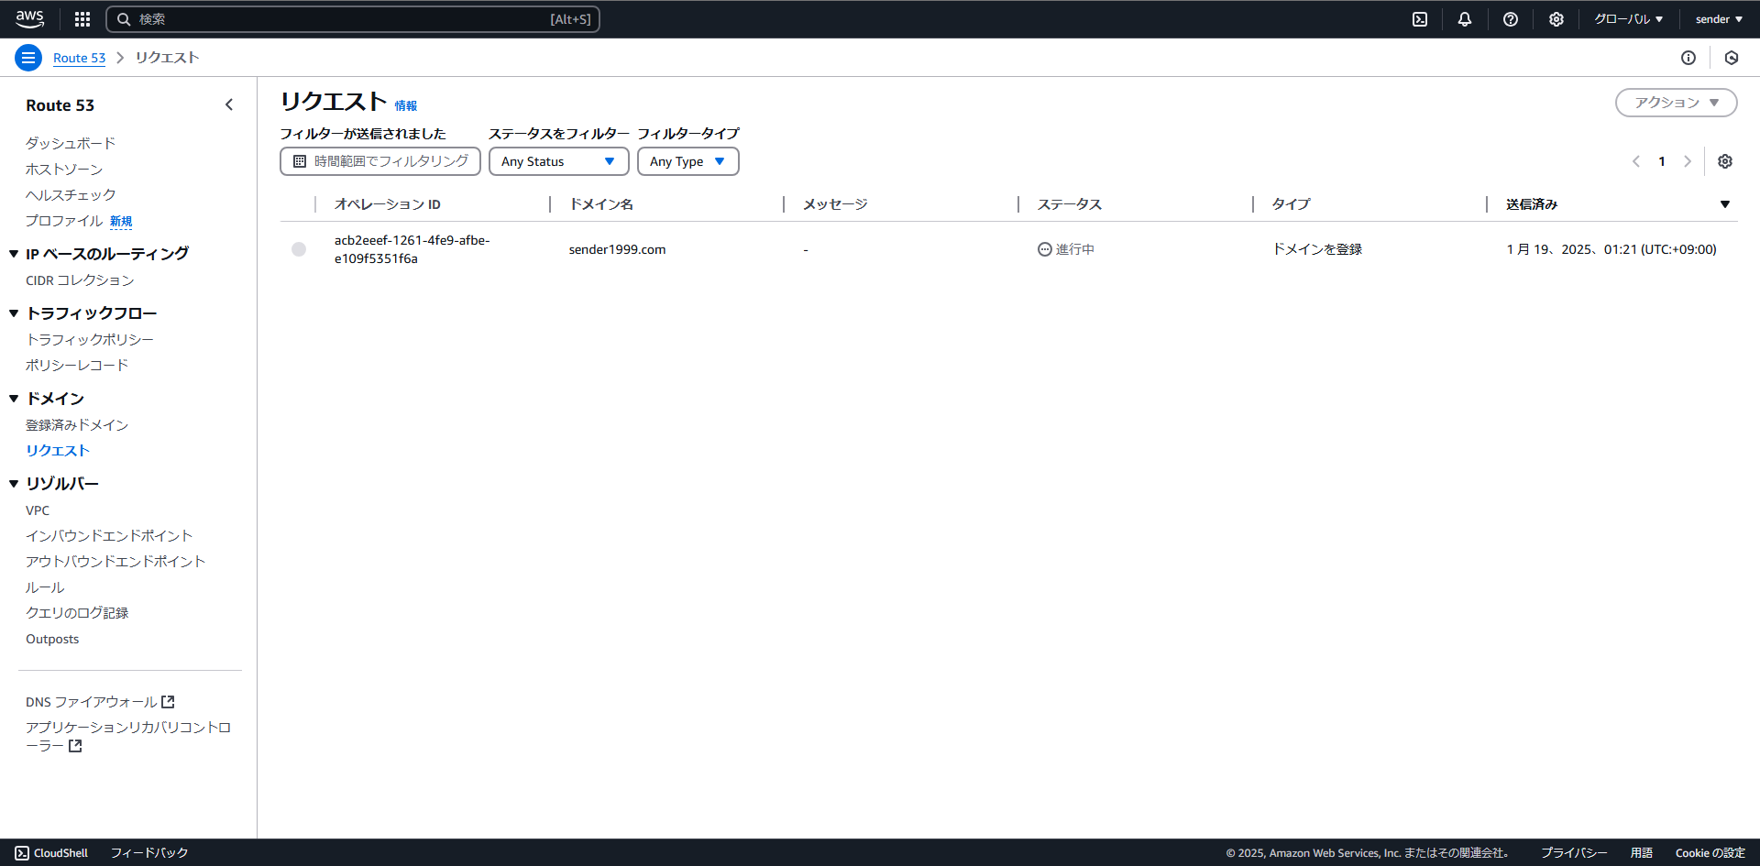The width and height of the screenshot is (1760, 866).
Task: Collapse the ドメイン section in sidebar
Action: [x=14, y=399]
